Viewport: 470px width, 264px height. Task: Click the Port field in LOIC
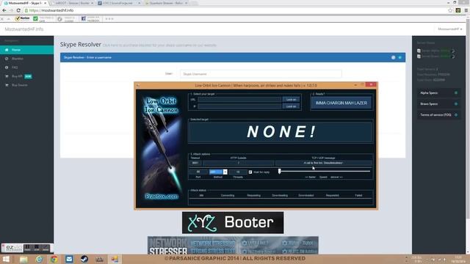[198, 172]
